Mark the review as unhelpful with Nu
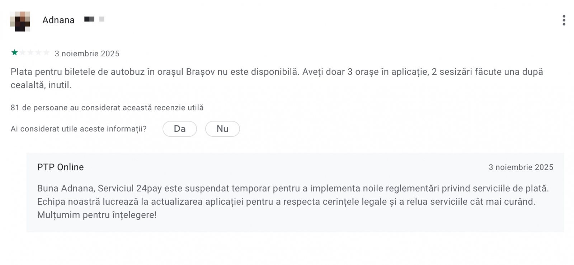The height and width of the screenshot is (265, 574). click(222, 129)
